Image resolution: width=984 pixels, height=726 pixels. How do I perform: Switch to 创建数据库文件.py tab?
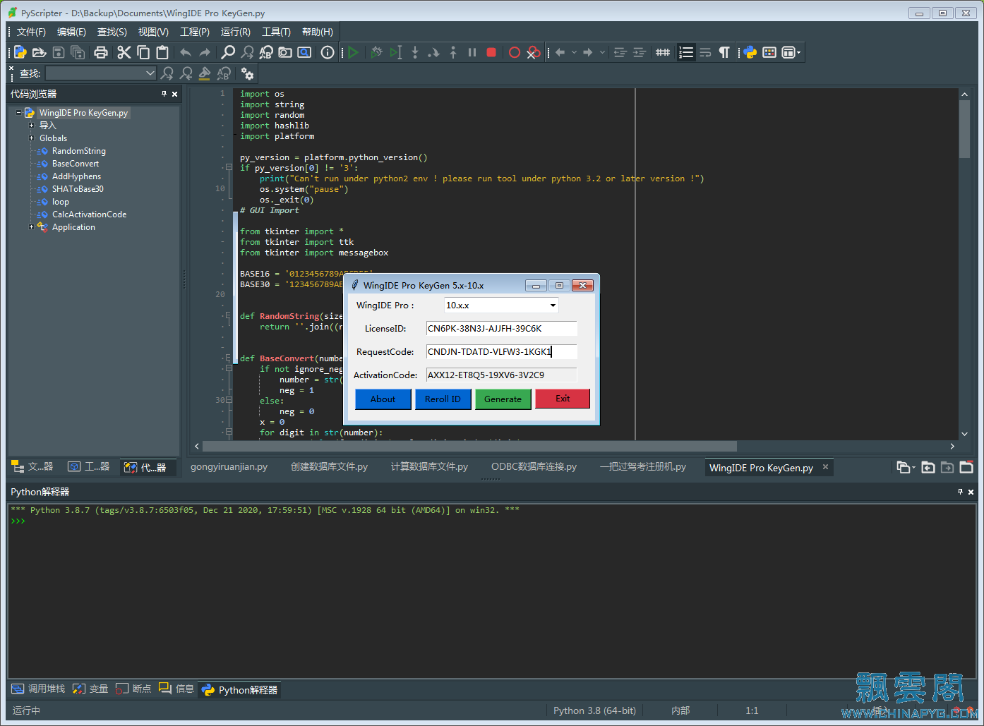(329, 467)
